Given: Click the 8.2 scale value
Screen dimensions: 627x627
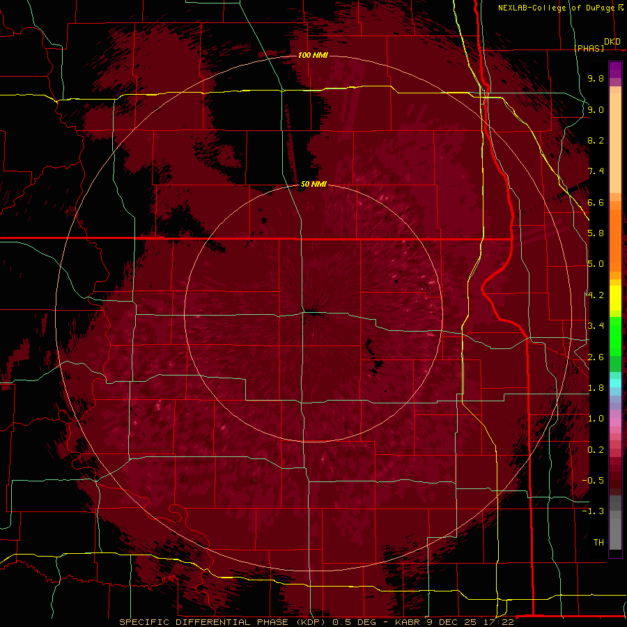Looking at the screenshot, I should 596,140.
